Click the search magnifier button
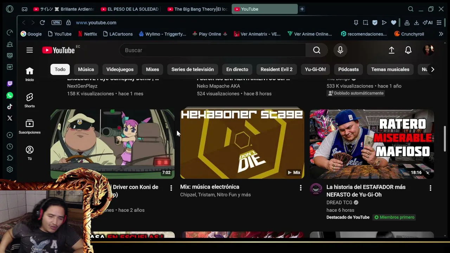 pos(317,50)
